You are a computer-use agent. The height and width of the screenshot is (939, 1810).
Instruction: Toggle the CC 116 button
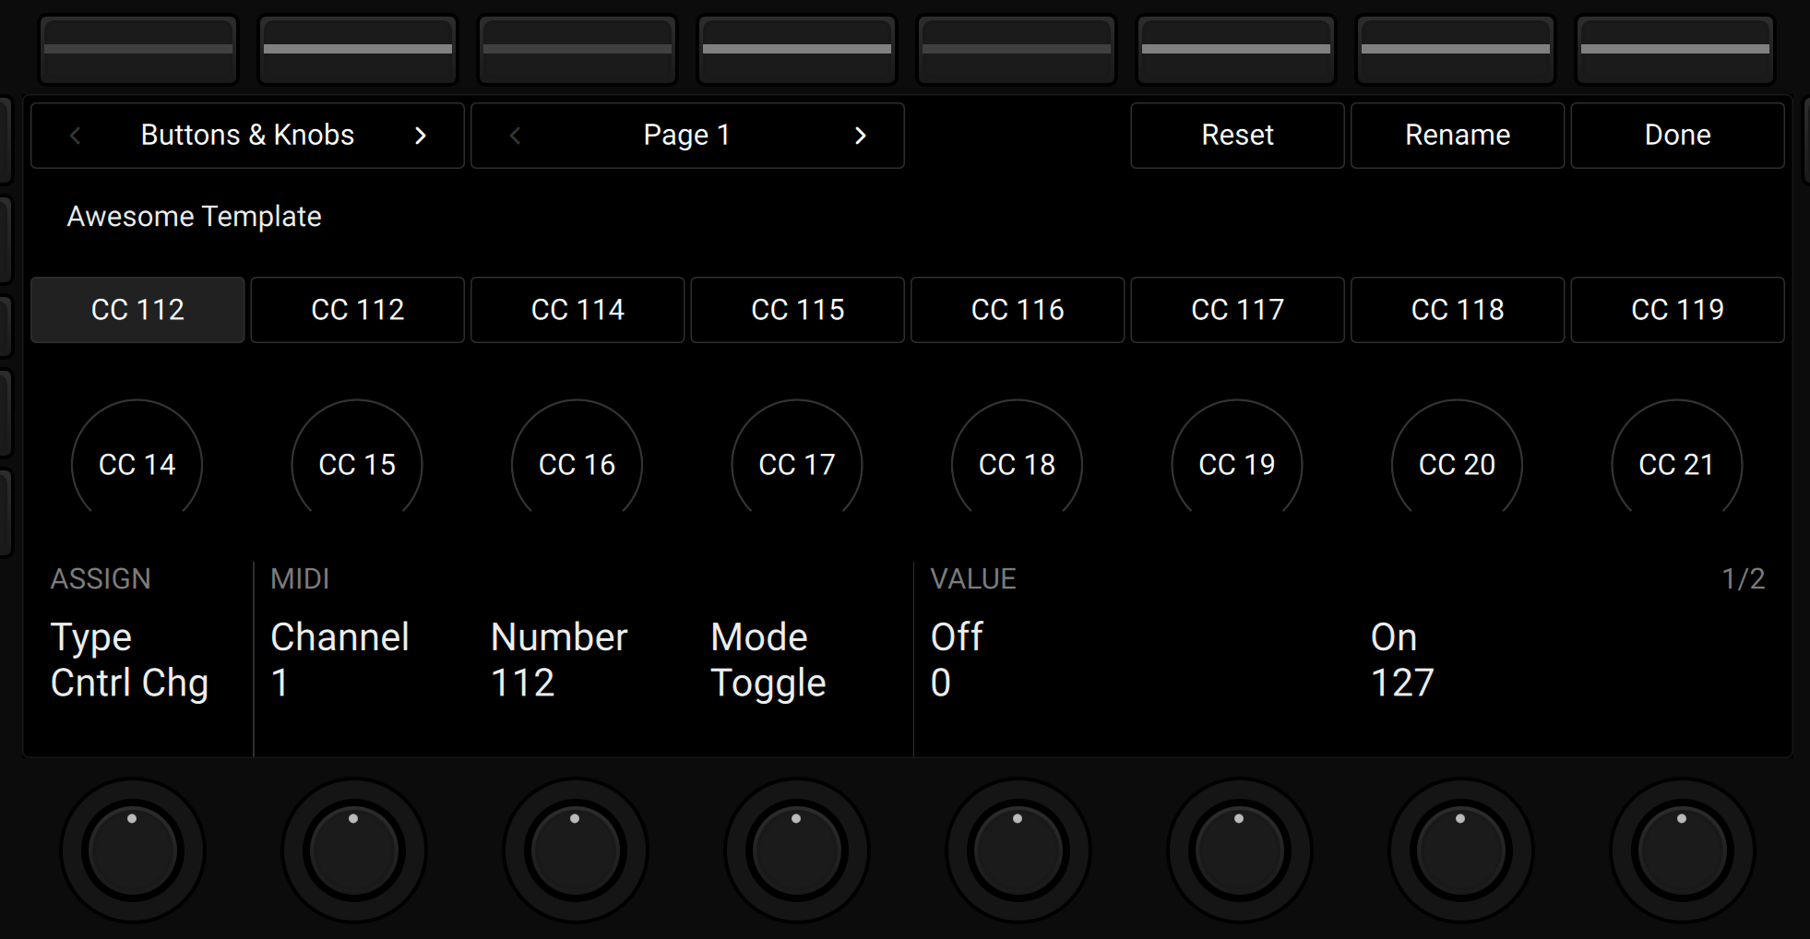click(1018, 310)
